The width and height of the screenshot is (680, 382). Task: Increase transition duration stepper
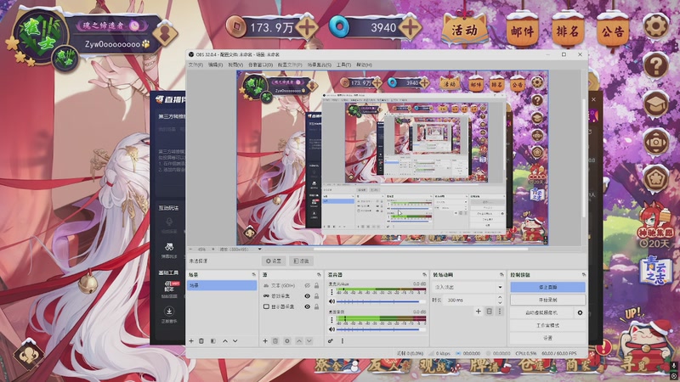(500, 298)
